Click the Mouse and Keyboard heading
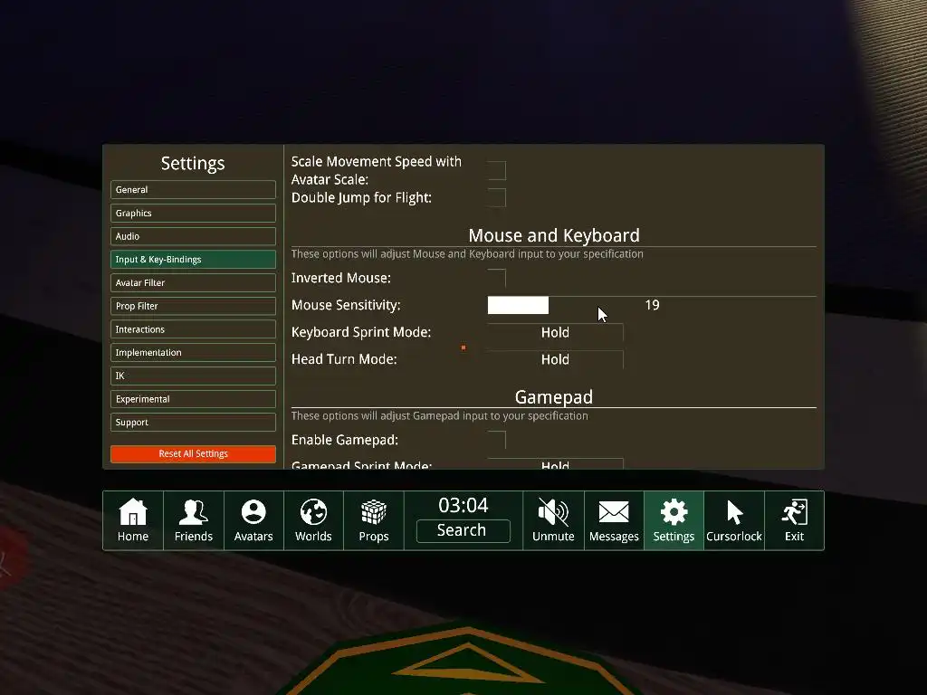The height and width of the screenshot is (695, 927). (x=554, y=235)
